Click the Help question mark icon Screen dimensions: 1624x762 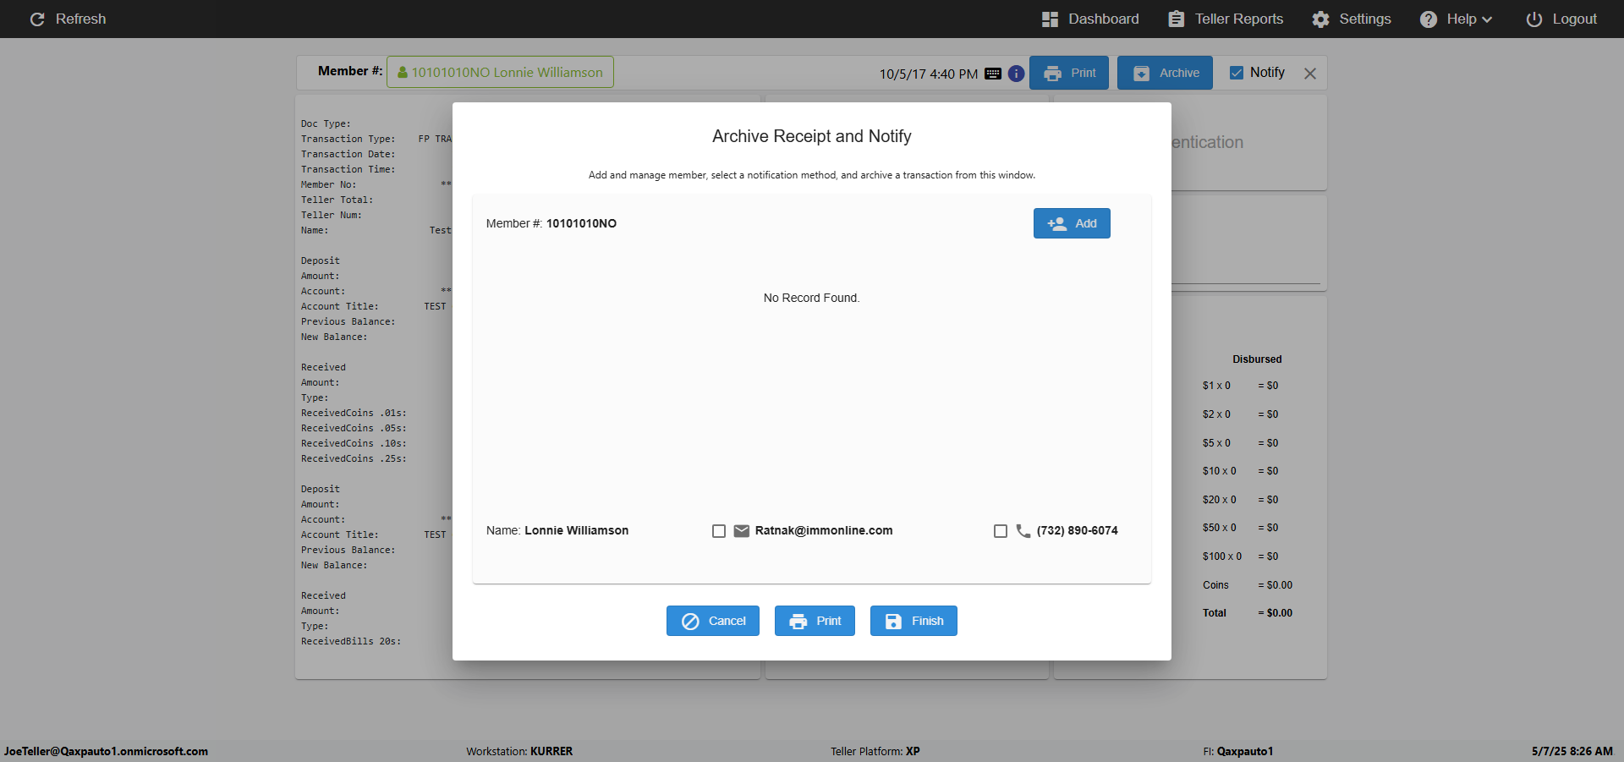[1429, 19]
